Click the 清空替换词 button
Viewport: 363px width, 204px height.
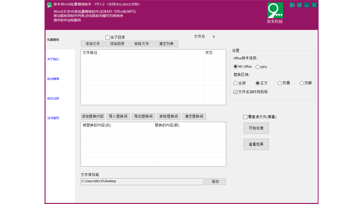pyautogui.click(x=194, y=116)
